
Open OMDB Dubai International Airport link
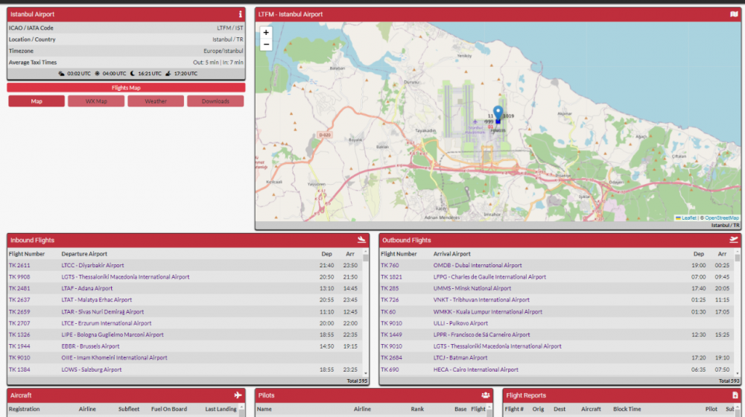coord(478,265)
